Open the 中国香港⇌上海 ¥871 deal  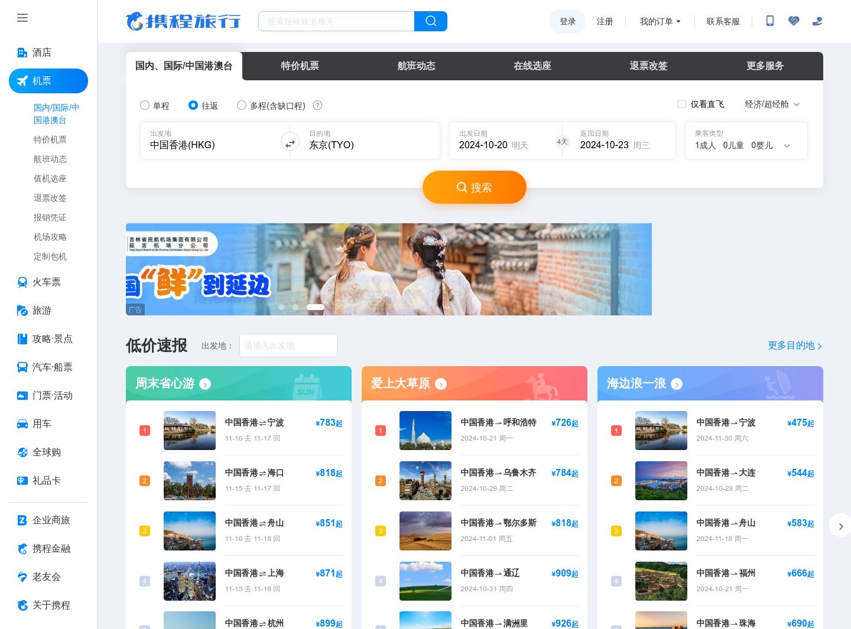click(x=239, y=581)
